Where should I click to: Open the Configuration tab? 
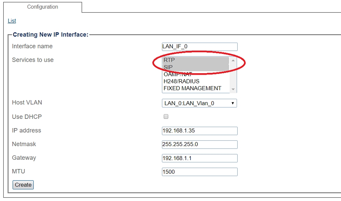(x=42, y=7)
